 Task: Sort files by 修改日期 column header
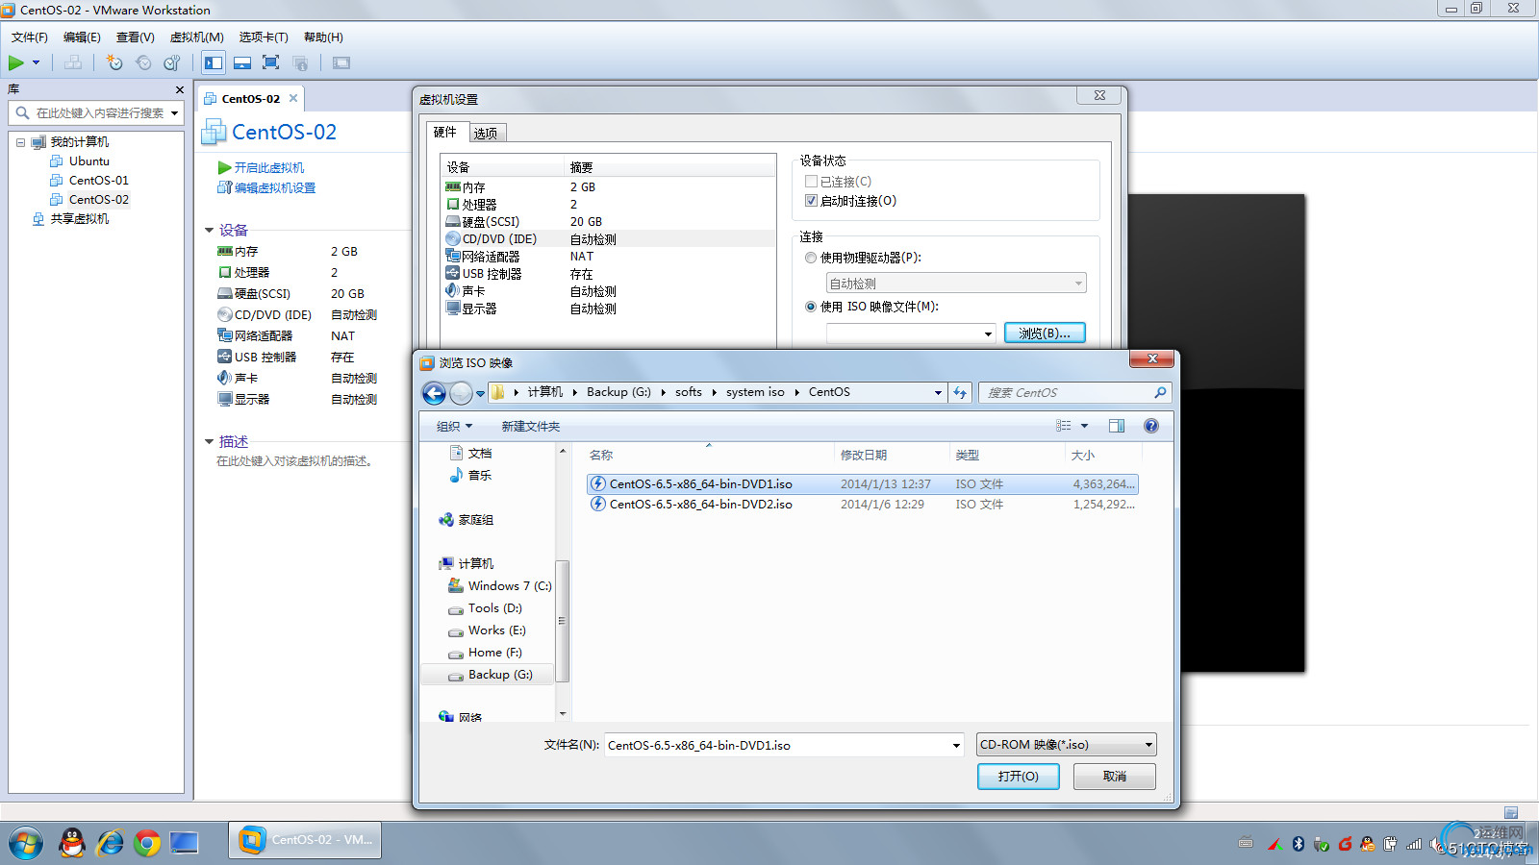point(893,456)
